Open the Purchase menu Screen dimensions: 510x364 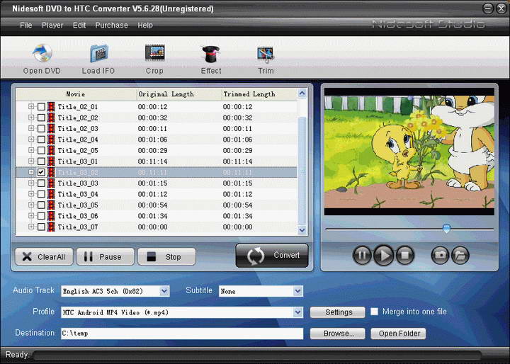click(111, 25)
